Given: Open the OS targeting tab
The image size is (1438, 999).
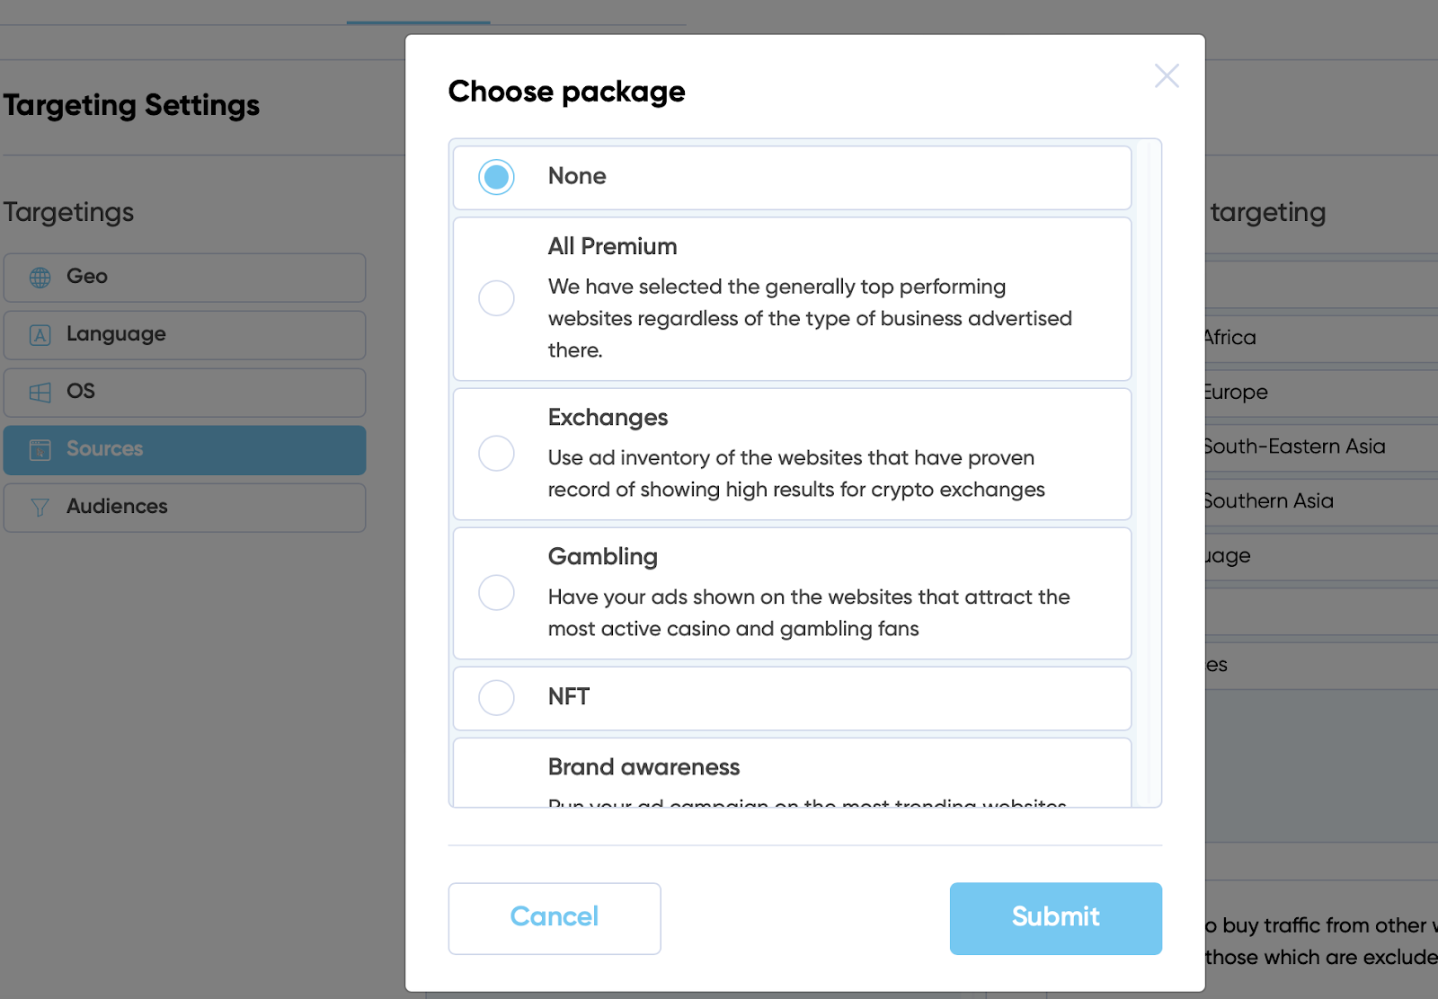Looking at the screenshot, I should pos(184,393).
